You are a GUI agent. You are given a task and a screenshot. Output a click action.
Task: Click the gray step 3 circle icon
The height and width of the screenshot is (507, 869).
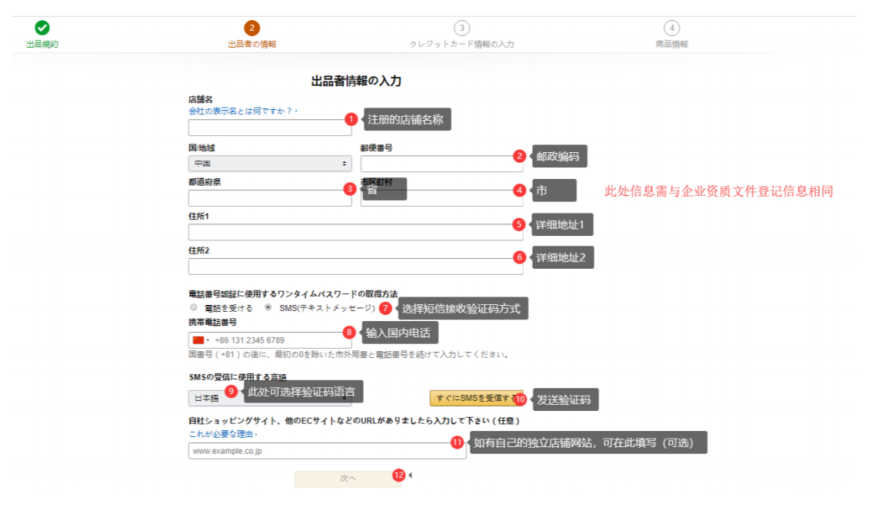coord(462,28)
